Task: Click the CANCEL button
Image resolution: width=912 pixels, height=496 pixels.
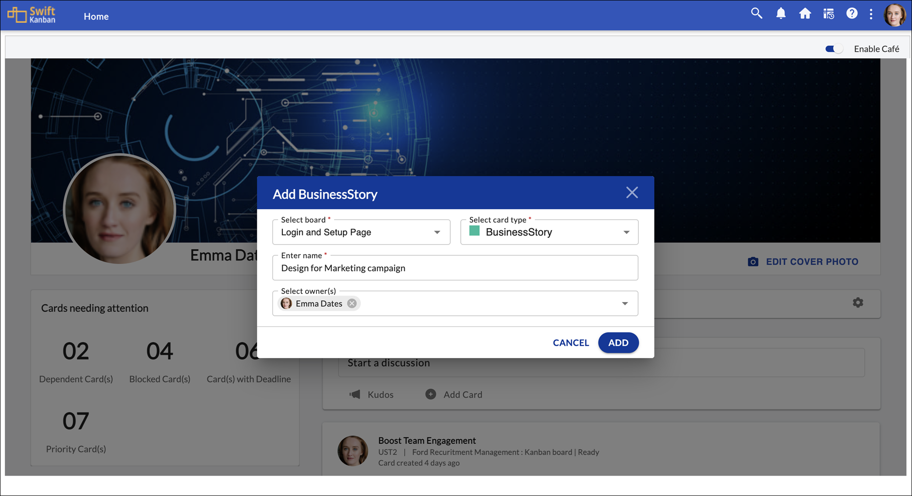Action: pyautogui.click(x=570, y=343)
